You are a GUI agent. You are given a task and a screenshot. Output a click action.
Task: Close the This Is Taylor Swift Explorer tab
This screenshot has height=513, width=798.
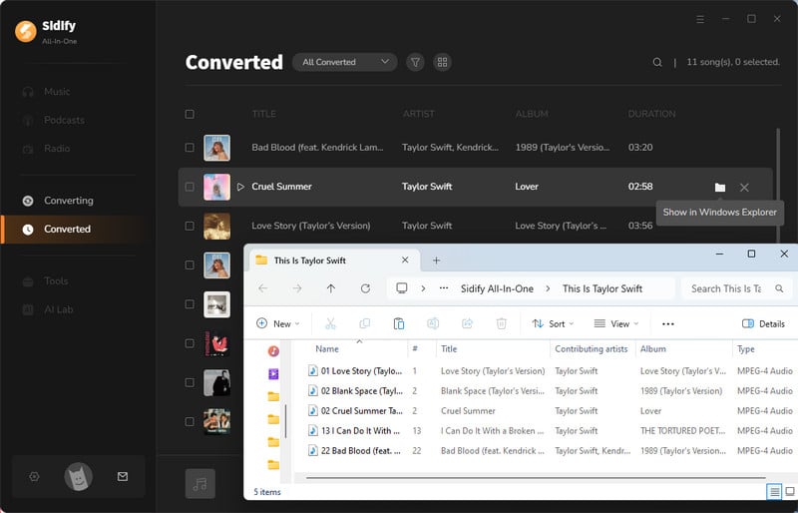click(405, 259)
